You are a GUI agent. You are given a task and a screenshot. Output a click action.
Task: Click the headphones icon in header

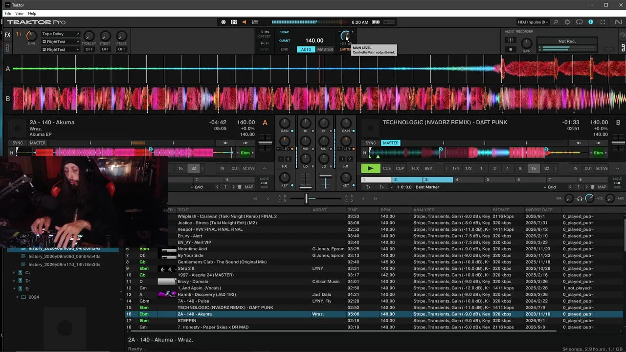579,22
